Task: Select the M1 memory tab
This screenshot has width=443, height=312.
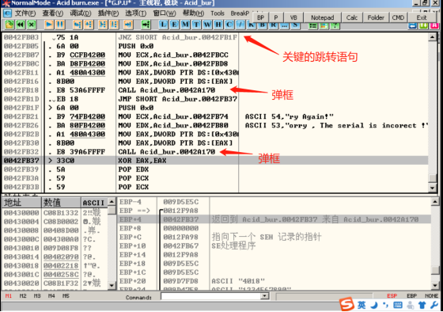Action: [x=9, y=296]
